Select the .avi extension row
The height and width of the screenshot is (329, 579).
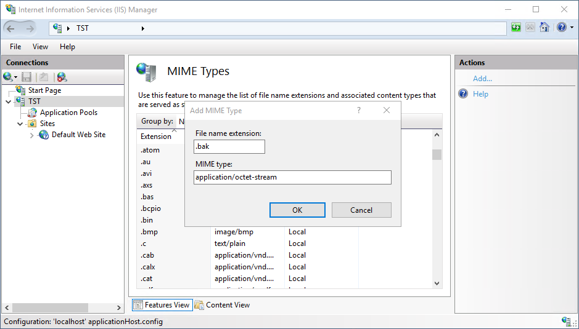tap(146, 173)
